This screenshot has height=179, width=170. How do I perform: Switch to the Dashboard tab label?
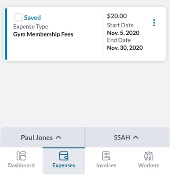point(21,165)
